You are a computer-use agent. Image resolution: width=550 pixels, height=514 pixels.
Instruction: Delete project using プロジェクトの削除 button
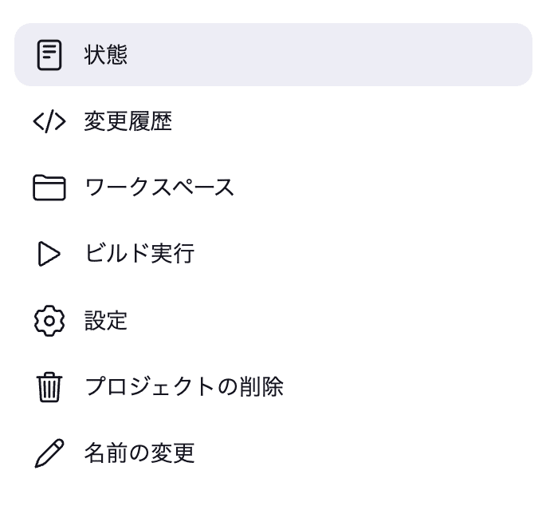tap(184, 387)
